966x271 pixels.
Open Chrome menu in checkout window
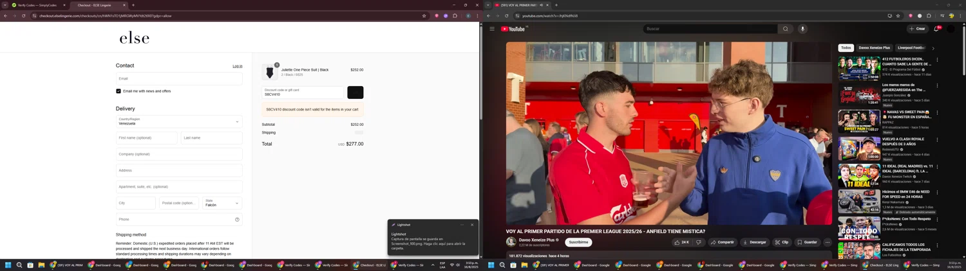coord(477,15)
